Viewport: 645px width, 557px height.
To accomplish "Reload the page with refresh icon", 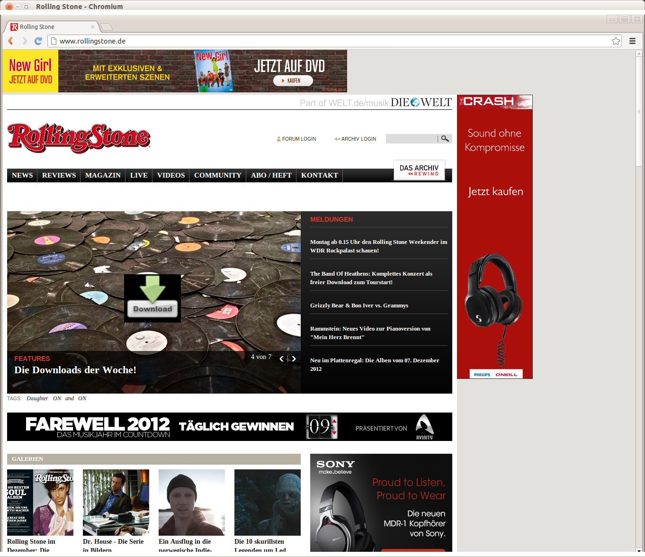I will 38,41.
